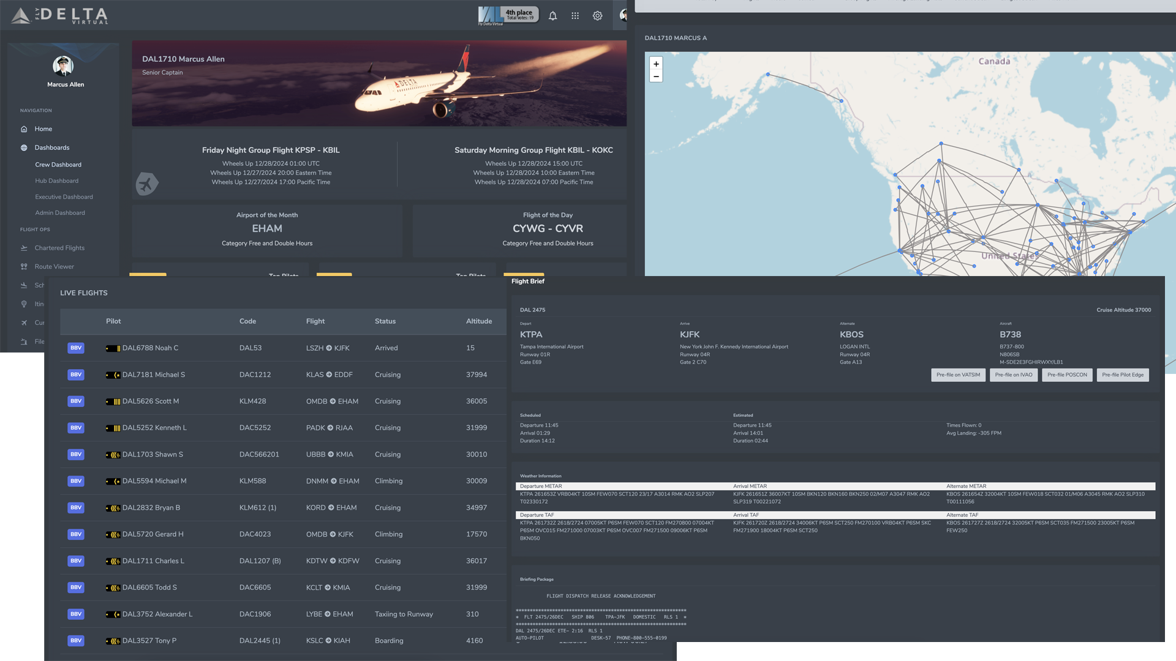
Task: Open Crew Dashboard
Action: click(58, 165)
